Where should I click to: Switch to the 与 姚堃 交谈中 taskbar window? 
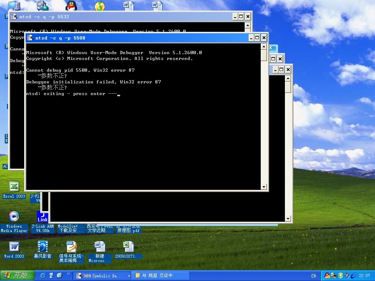(161, 276)
